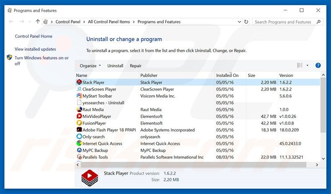Click the scroll right arrow
Screen dimensions: 331x194
[317, 165]
